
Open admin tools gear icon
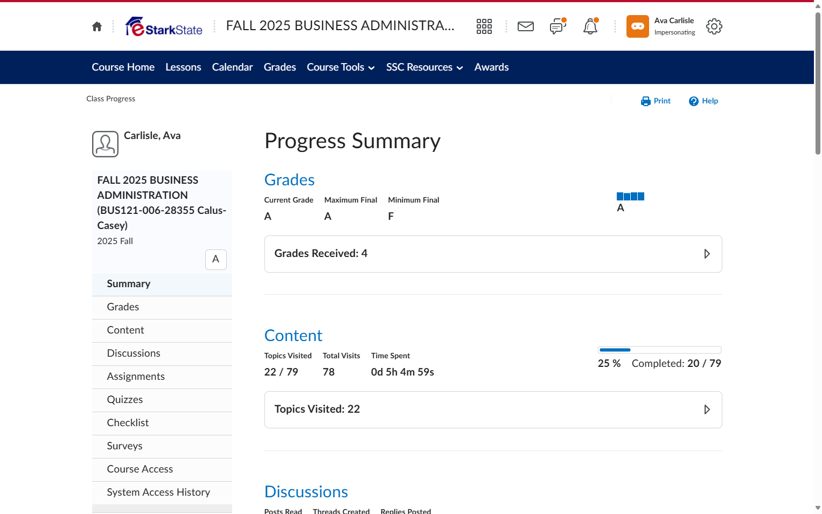[x=714, y=26]
